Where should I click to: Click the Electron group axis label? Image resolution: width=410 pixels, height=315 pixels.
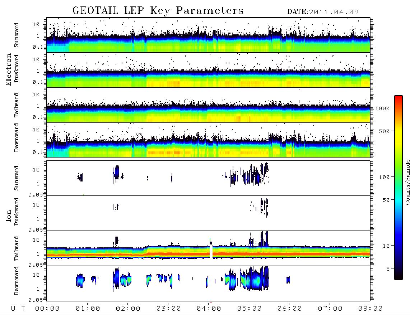pyautogui.click(x=8, y=70)
